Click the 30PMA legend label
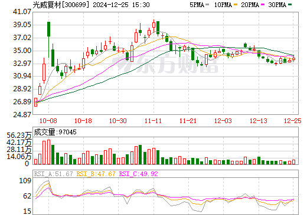This screenshot has width=307, height=215. tap(277, 5)
